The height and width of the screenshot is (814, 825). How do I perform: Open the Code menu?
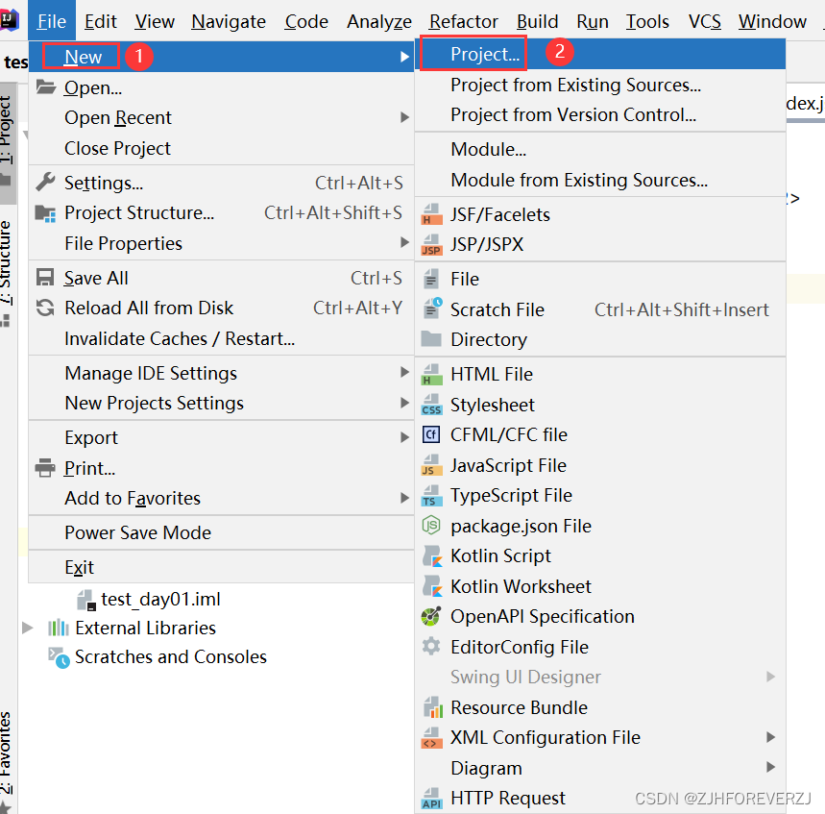(306, 21)
